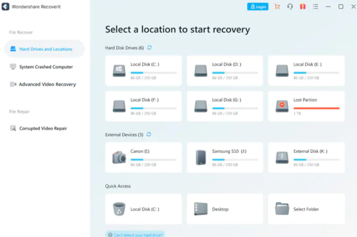
Task: Click the Wondershare Recoverit title text
Action: click(x=36, y=7)
